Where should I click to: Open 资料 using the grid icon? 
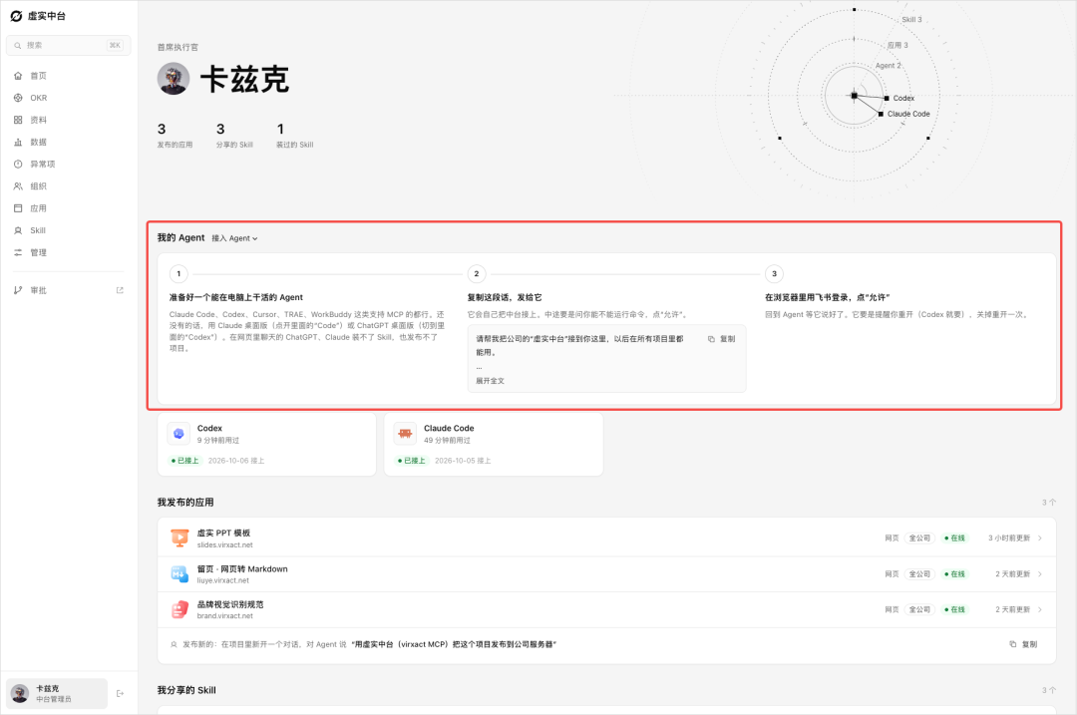(x=18, y=120)
